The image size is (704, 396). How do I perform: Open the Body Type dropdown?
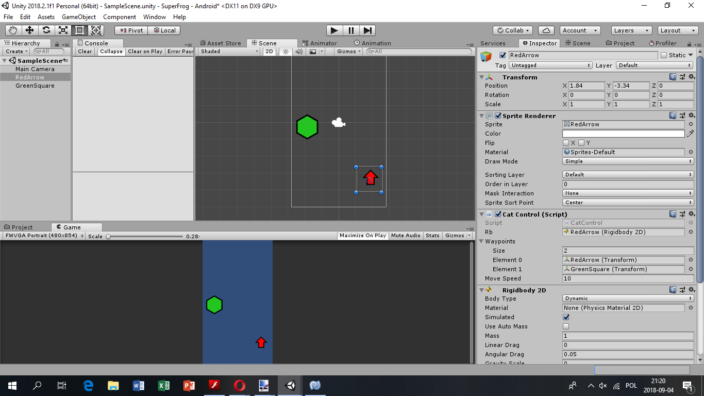627,298
